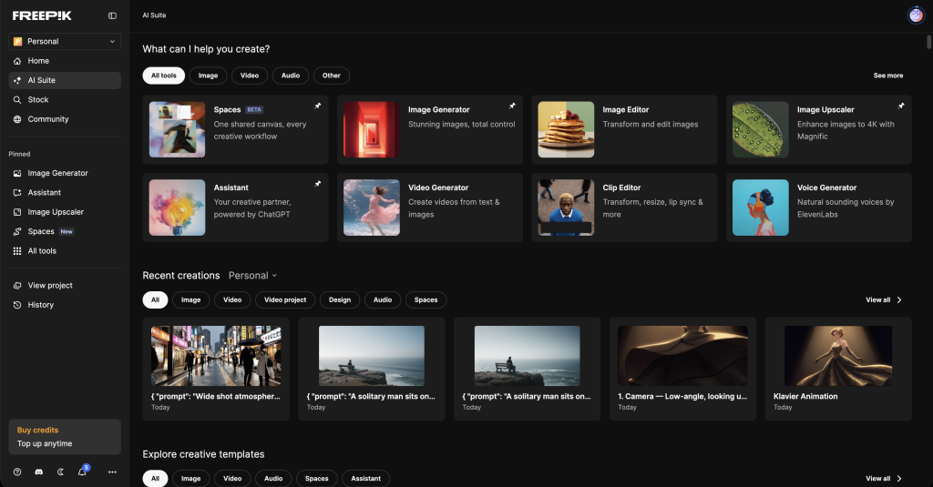Screen dimensions: 933x487
Task: Click the user avatar in top right
Action: pos(916,15)
